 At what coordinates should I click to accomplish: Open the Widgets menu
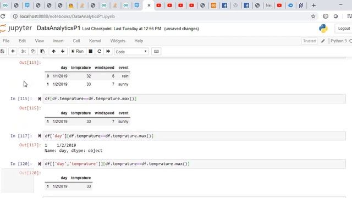pos(118,41)
